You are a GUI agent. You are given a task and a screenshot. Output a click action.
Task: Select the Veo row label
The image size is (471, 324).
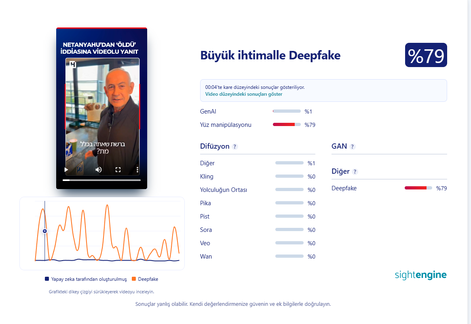click(x=205, y=243)
